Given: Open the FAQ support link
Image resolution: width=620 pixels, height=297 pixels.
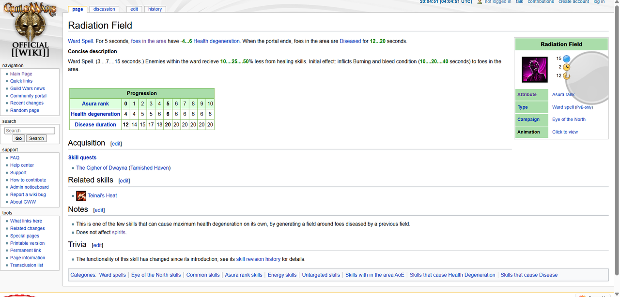Looking at the screenshot, I should pyautogui.click(x=15, y=158).
